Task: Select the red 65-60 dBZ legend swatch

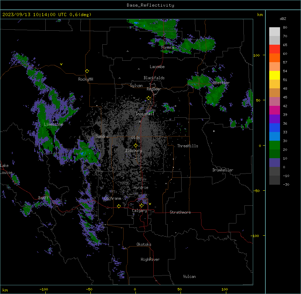Action: (x=274, y=49)
